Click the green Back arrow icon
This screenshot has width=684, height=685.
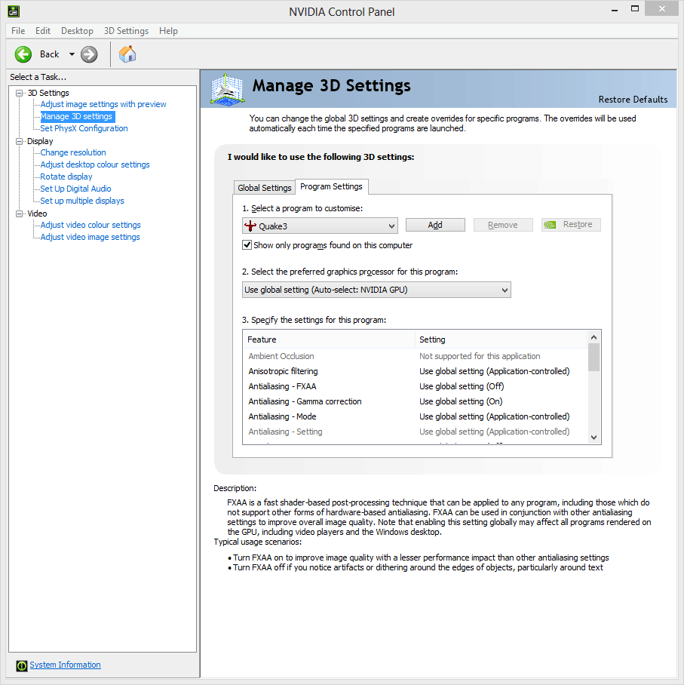[23, 54]
